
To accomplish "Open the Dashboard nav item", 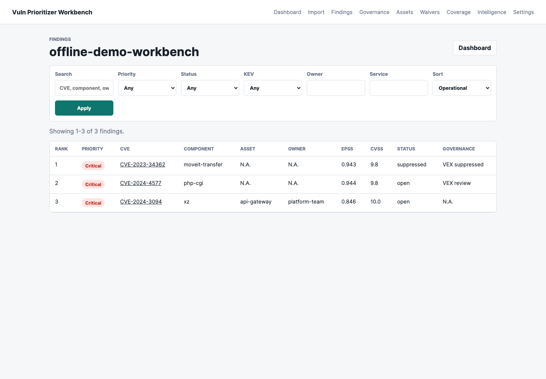I will (287, 12).
